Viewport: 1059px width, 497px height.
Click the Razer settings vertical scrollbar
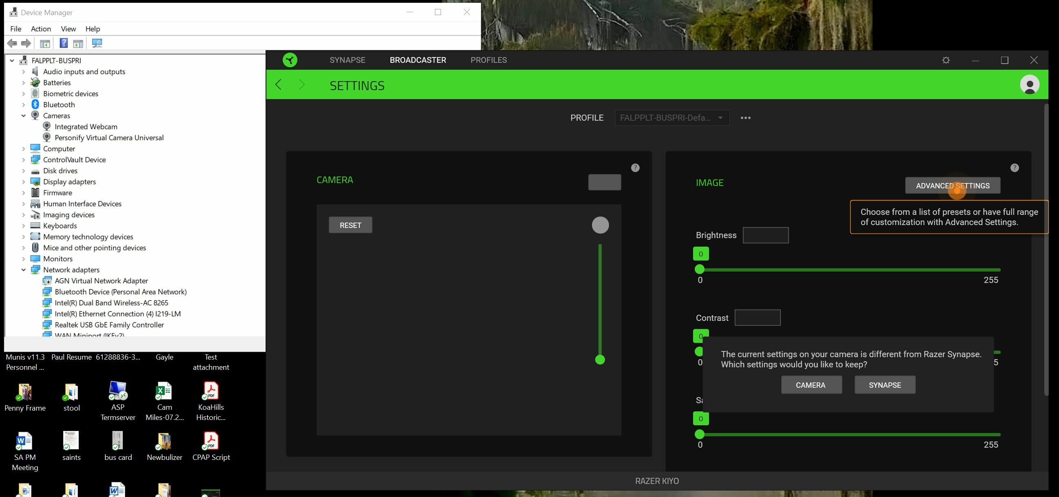click(1046, 251)
